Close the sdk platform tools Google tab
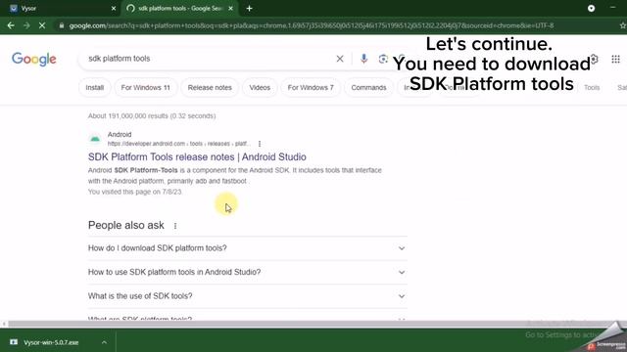Image resolution: width=627 pixels, height=352 pixels. [x=231, y=9]
